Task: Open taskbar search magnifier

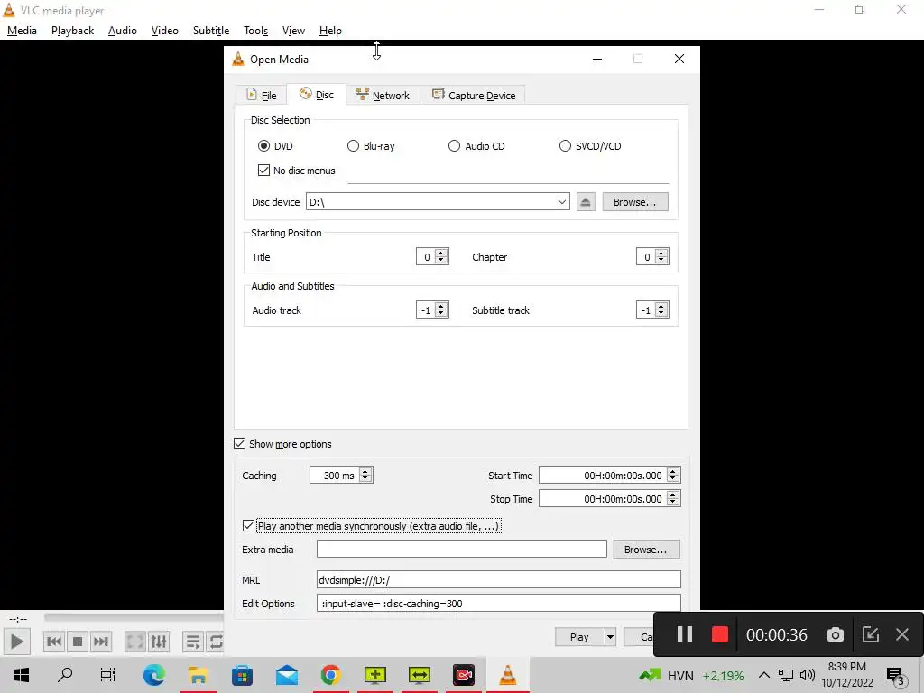Action: [65, 675]
